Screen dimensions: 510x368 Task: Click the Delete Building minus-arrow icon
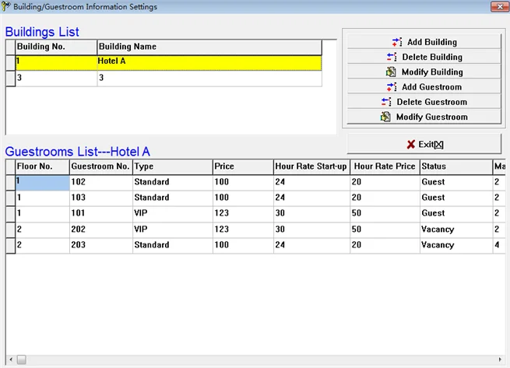tap(392, 57)
